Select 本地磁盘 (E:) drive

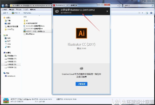pyautogui.click(x=11, y=61)
